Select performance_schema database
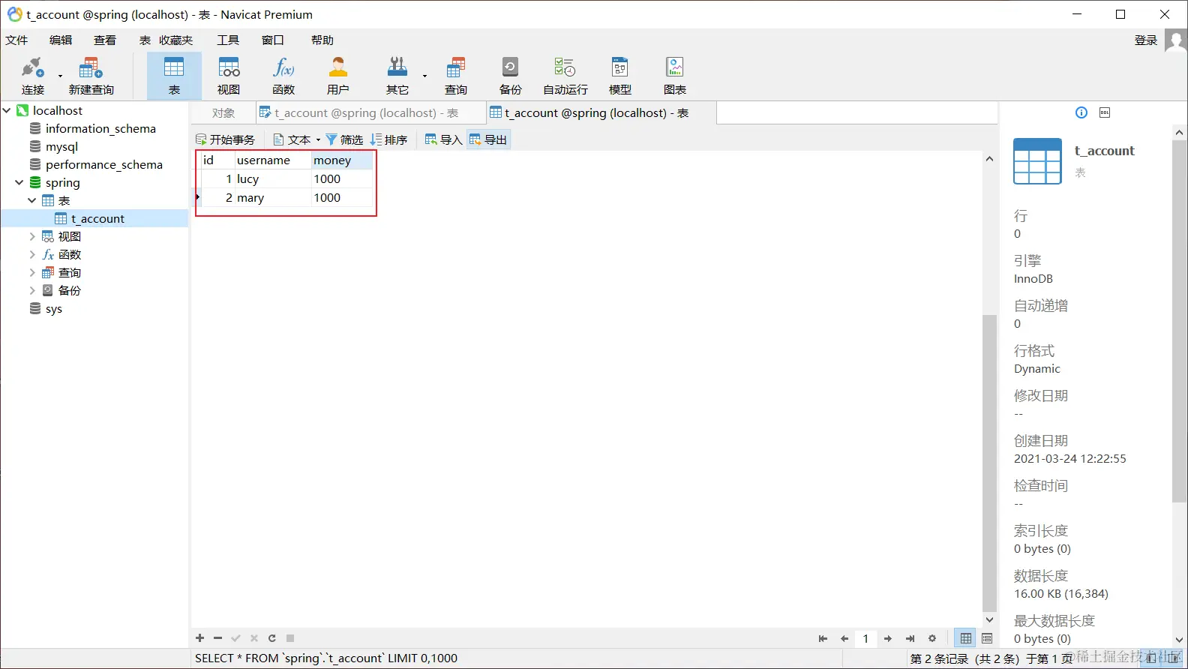 103,164
